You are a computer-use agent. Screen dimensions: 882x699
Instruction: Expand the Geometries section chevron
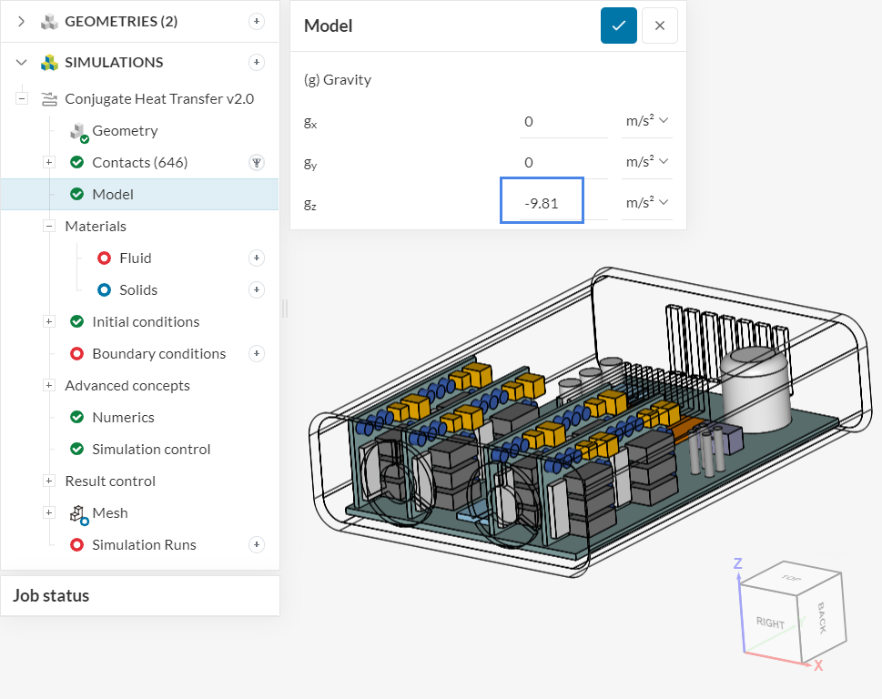(x=22, y=21)
